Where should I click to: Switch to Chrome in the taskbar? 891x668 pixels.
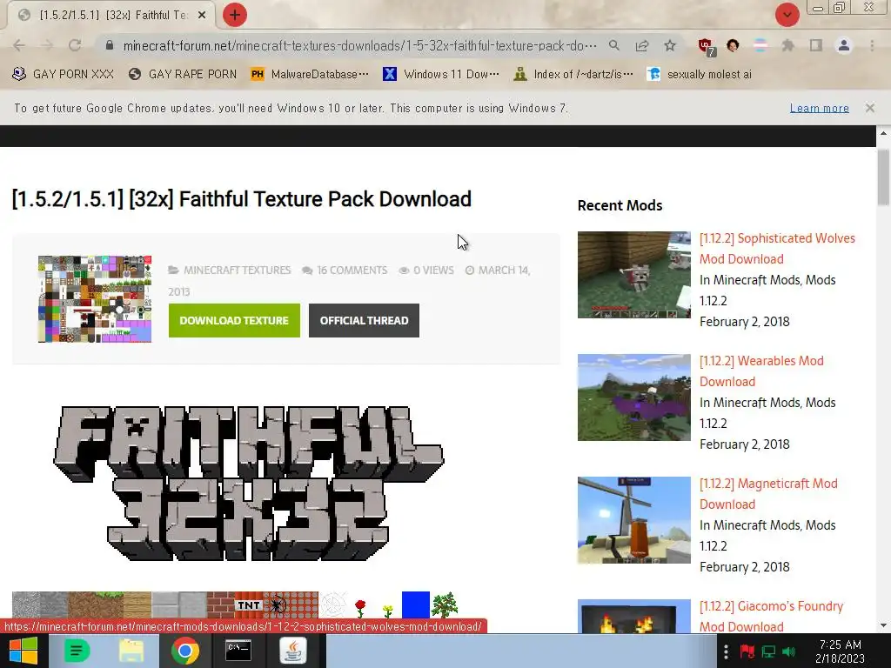point(185,651)
